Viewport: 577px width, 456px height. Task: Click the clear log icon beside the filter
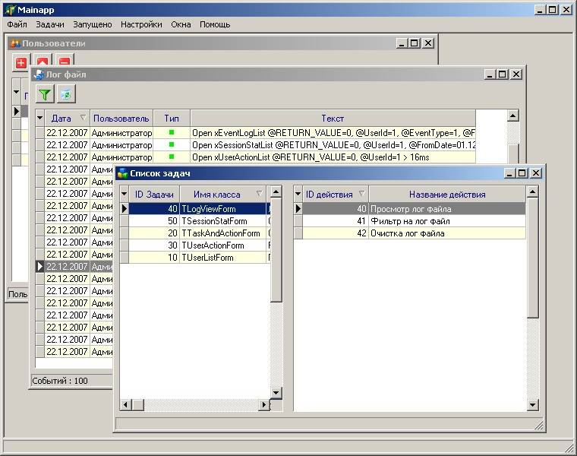(66, 94)
